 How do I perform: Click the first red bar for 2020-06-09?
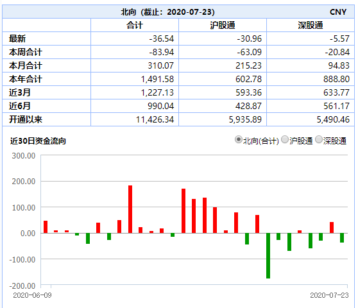(46, 227)
